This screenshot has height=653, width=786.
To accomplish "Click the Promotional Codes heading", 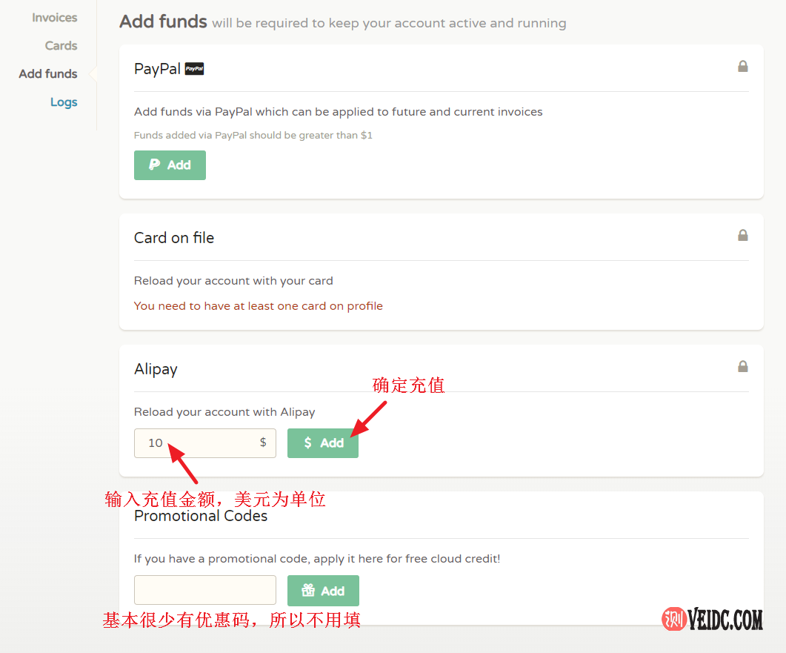I will click(x=201, y=516).
